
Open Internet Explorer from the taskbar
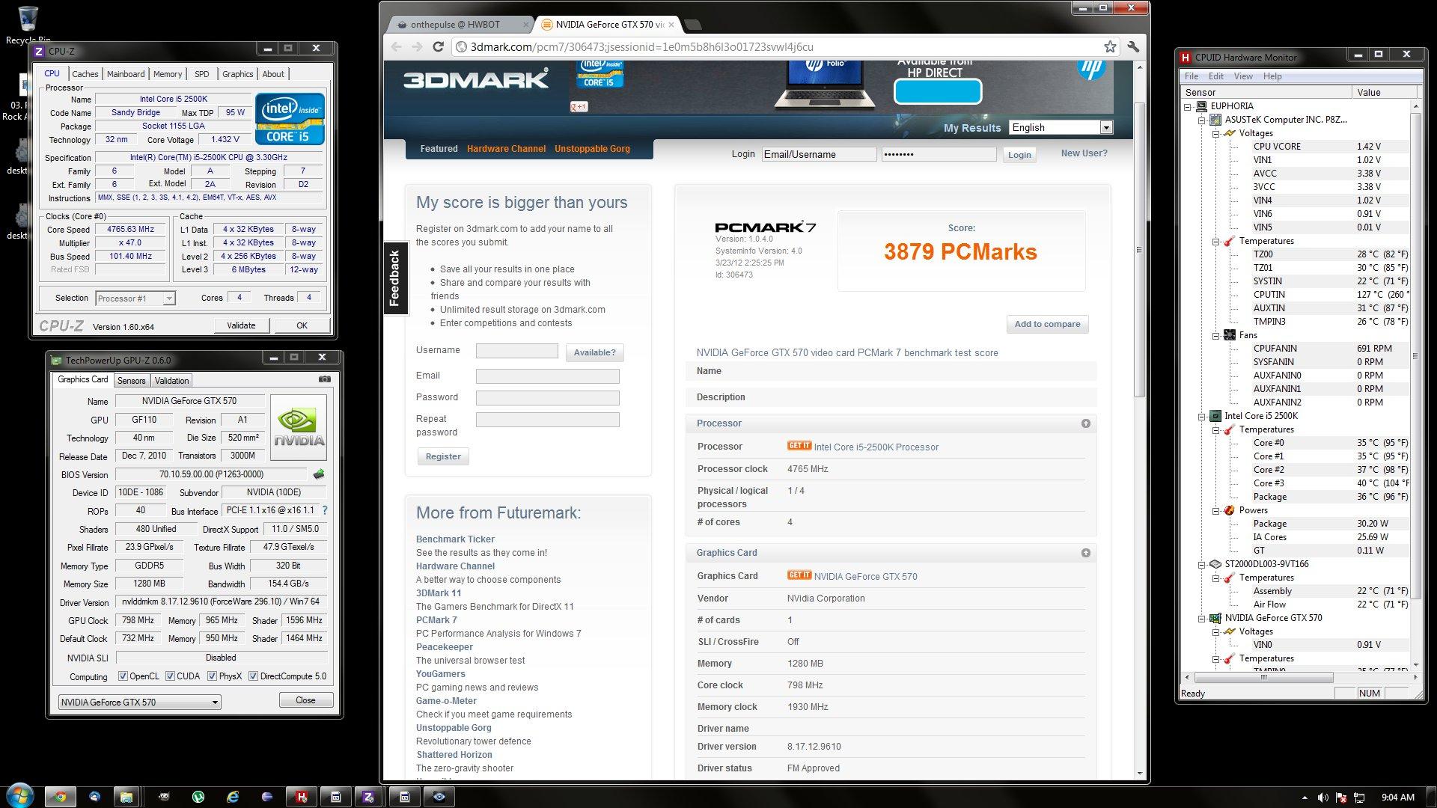[x=233, y=797]
